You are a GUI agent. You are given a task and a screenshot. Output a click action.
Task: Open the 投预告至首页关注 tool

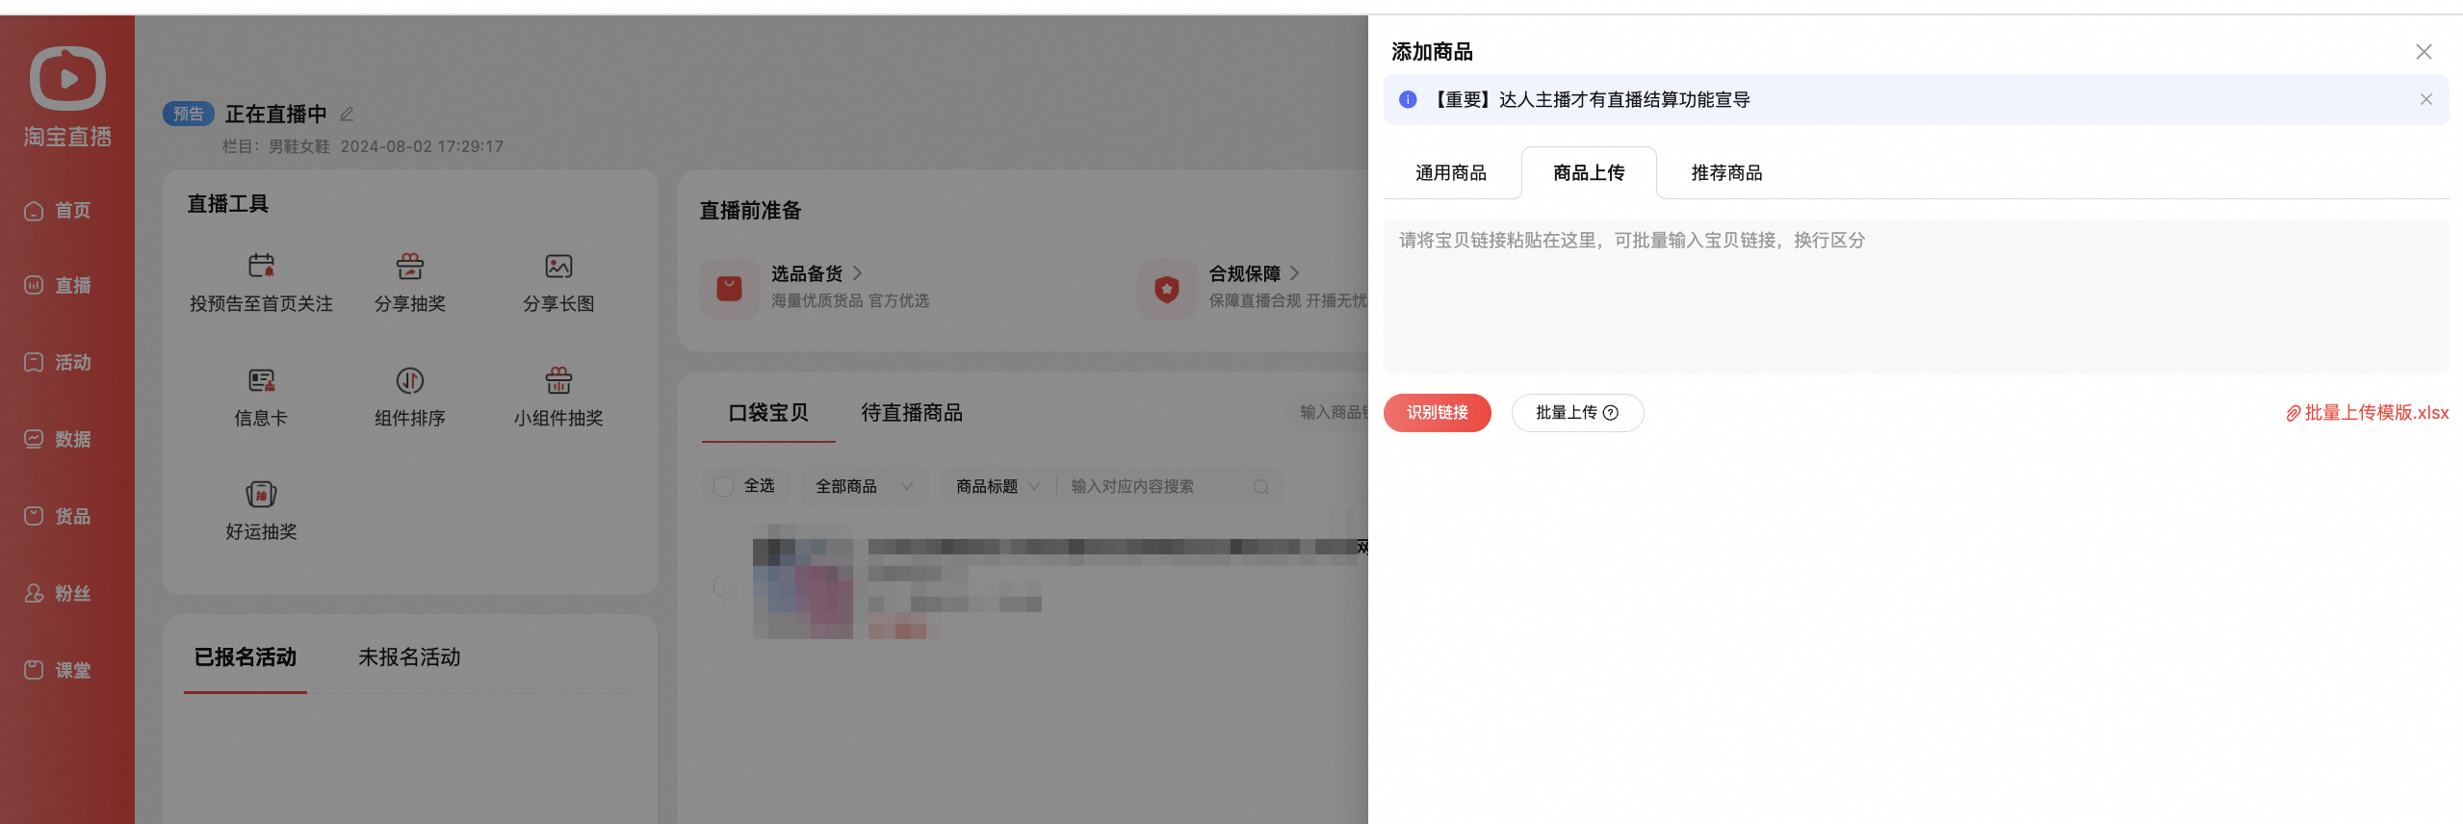tap(261, 283)
